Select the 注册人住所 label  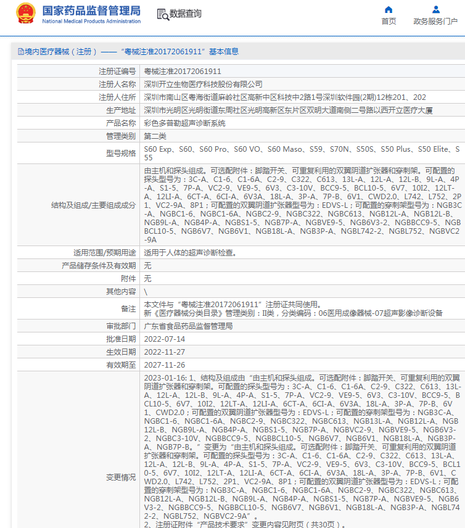click(x=117, y=97)
